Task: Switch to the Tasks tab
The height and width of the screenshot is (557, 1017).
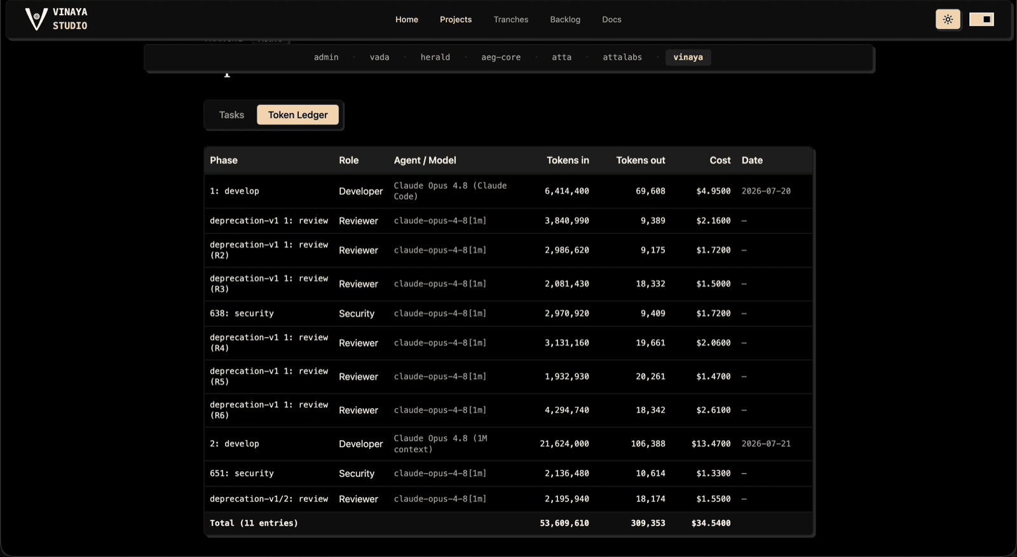Action: click(x=231, y=115)
